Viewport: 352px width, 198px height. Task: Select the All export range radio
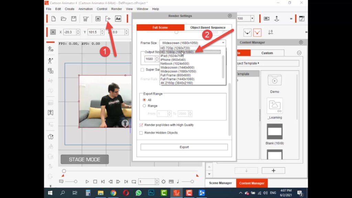pos(144,100)
